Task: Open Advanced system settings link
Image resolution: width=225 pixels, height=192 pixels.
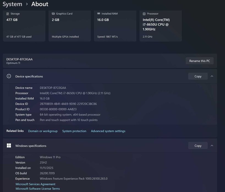Action: click(x=108, y=131)
